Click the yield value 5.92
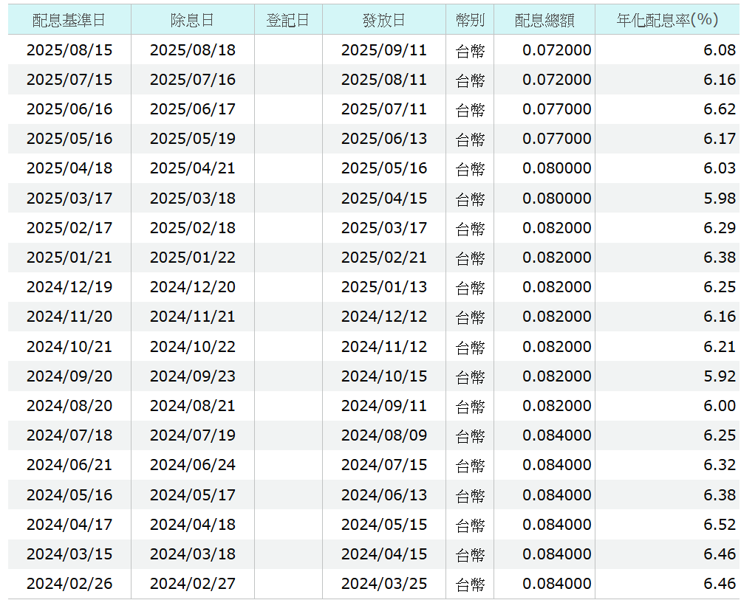 [x=720, y=376]
